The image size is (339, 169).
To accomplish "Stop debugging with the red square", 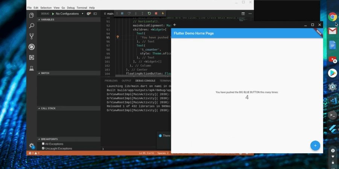I will (x=156, y=14).
